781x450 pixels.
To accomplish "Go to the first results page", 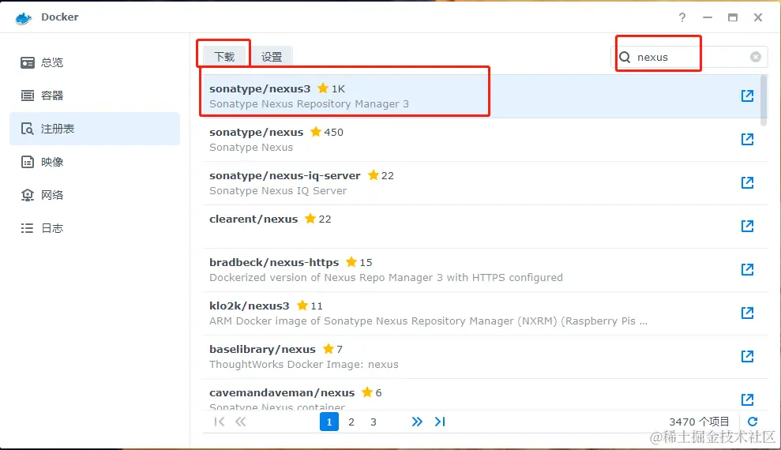I will (x=219, y=422).
